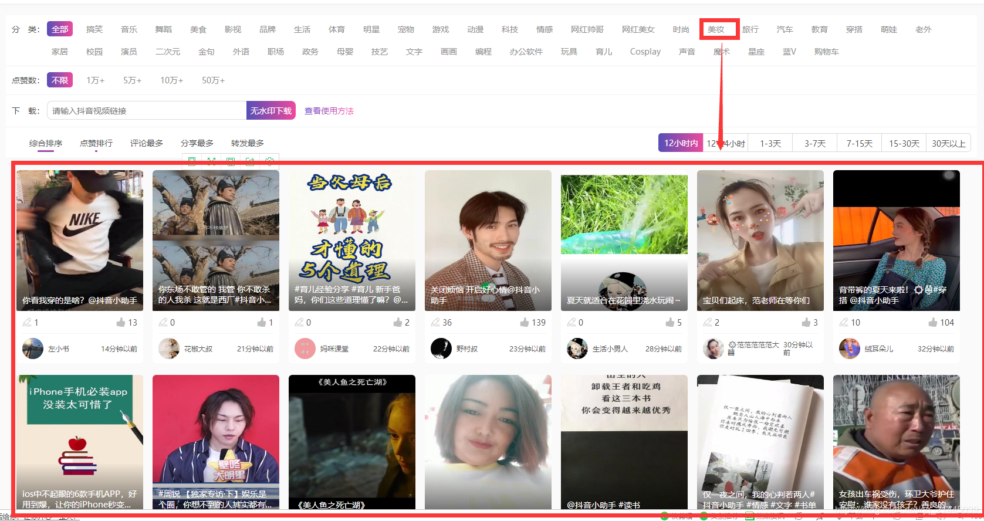Open 左小书's avatar

tap(33, 349)
